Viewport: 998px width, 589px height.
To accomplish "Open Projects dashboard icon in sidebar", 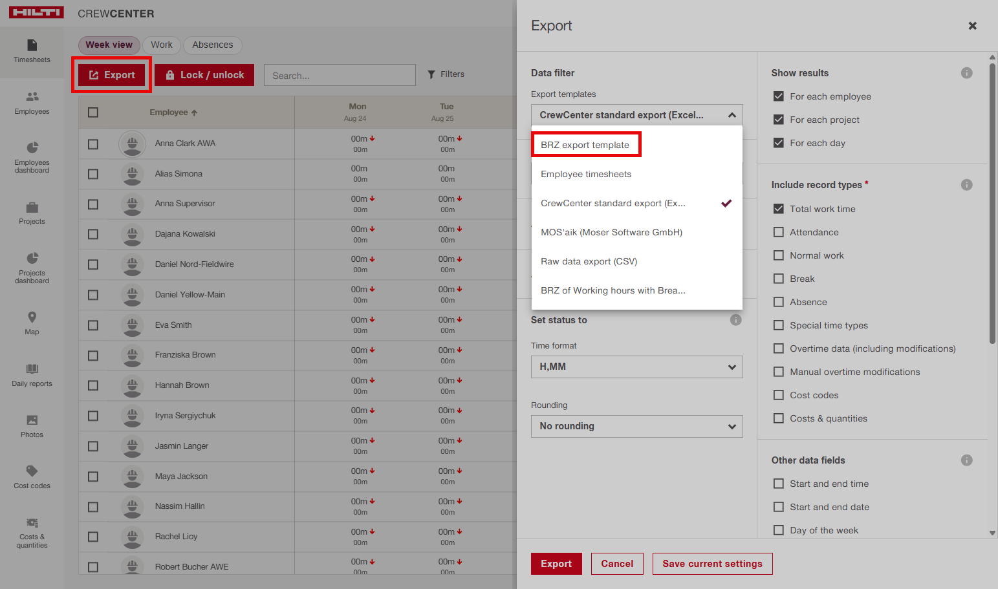I will (32, 258).
